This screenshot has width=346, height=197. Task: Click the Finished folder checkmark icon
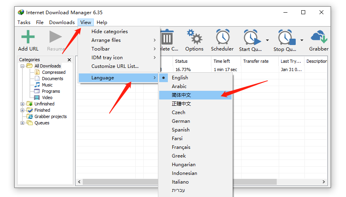pos(30,110)
